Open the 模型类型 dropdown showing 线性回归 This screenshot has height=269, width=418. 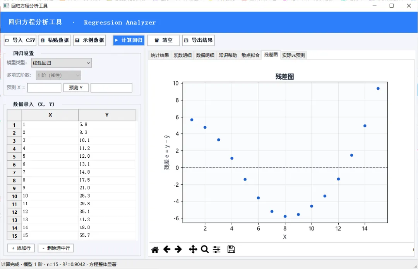[62, 63]
